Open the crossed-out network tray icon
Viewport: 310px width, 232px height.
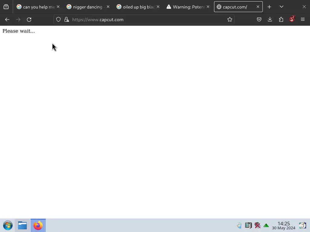[x=257, y=225]
